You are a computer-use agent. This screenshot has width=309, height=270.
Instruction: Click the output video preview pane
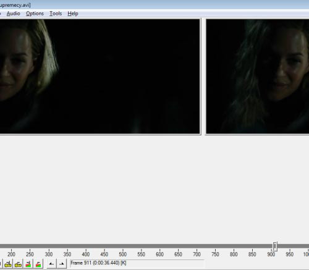(258, 77)
